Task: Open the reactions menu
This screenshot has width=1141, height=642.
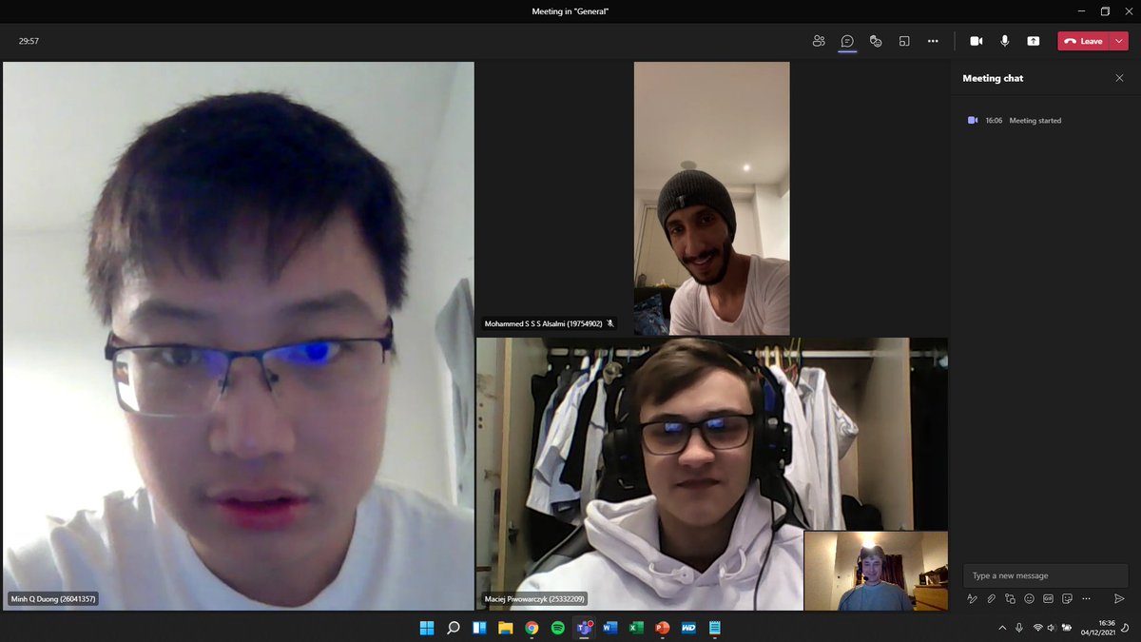Action: 876,41
